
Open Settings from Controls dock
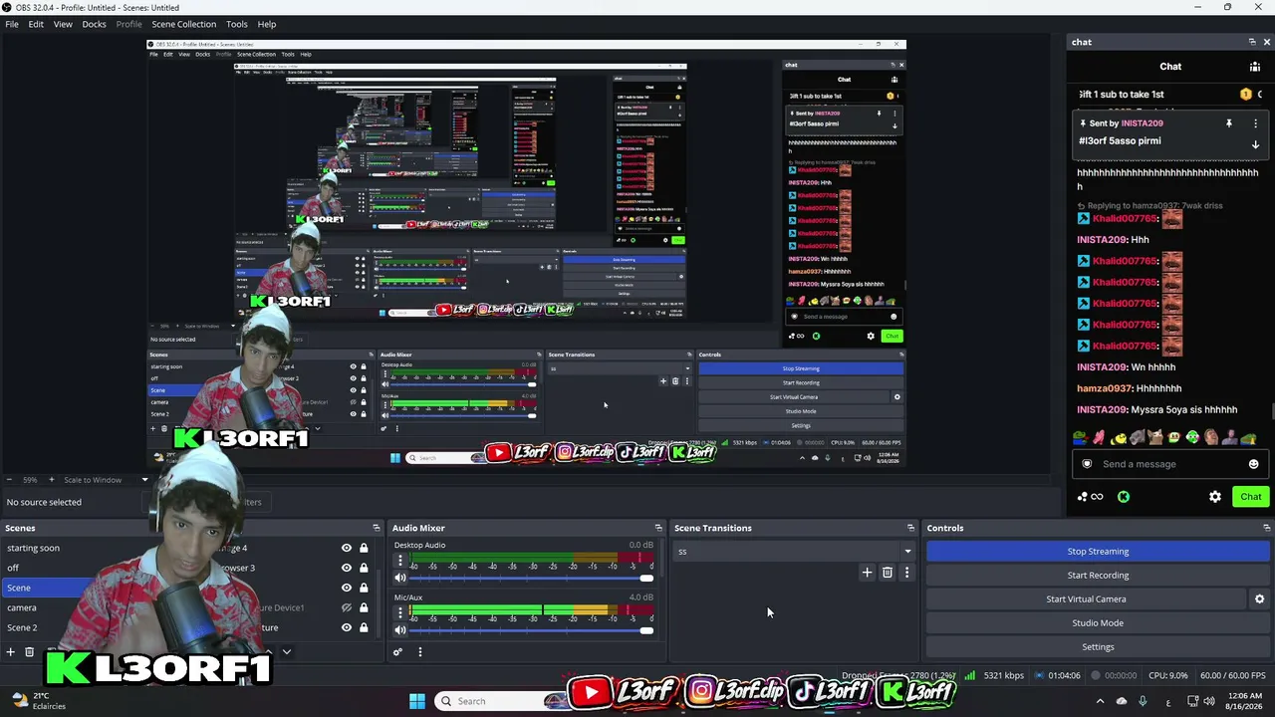1098,647
